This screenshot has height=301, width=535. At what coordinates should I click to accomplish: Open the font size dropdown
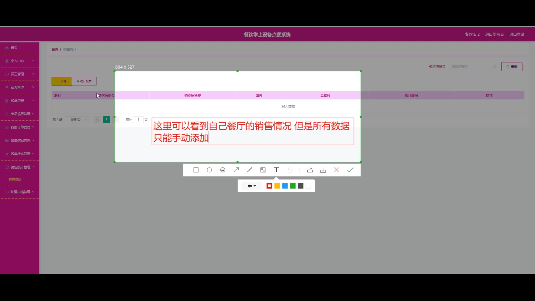point(252,186)
